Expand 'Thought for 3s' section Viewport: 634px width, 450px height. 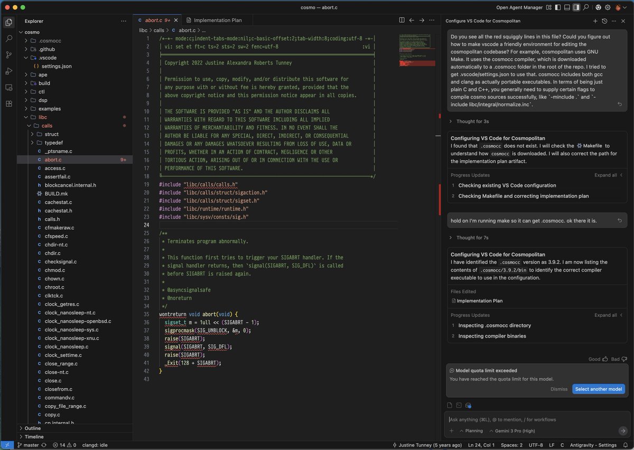tap(469, 121)
